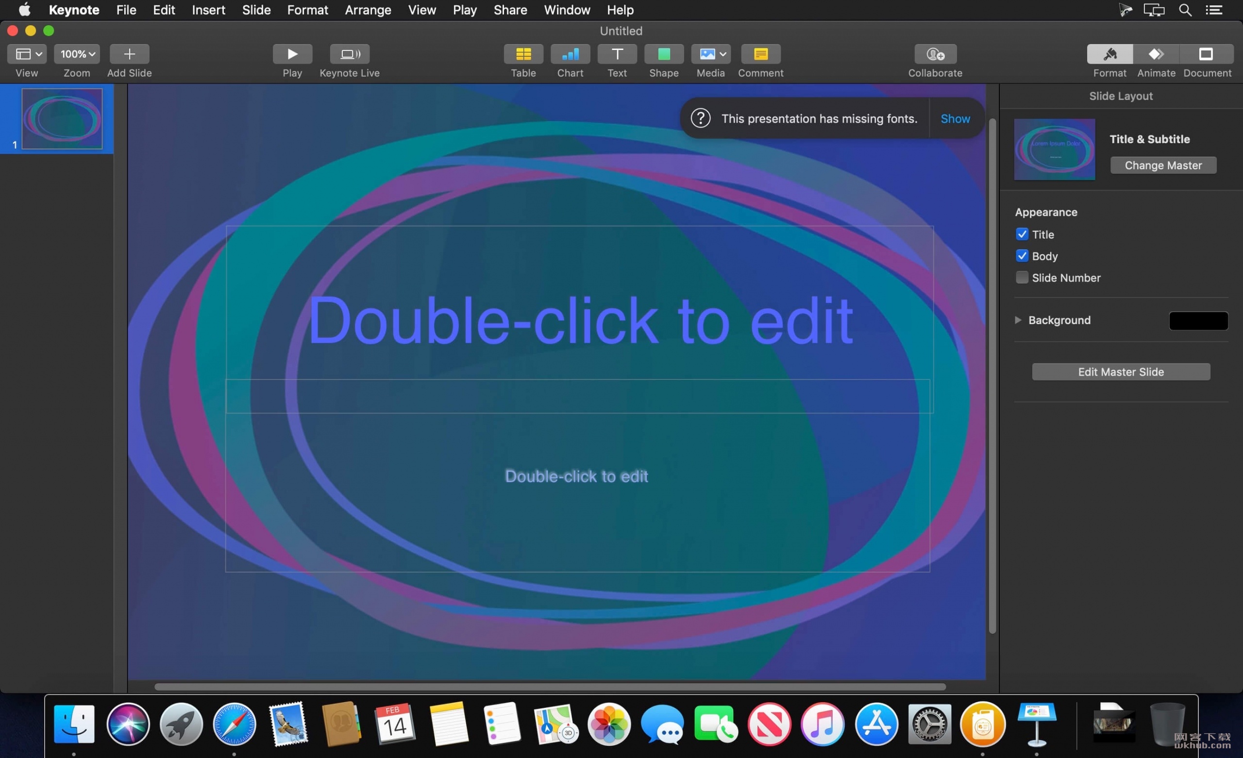Expand the Background disclosure triangle
1243x758 pixels.
pyautogui.click(x=1018, y=320)
